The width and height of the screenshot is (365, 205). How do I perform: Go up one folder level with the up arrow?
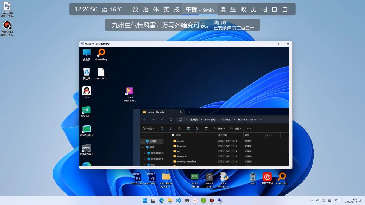pyautogui.click(x=162, y=119)
